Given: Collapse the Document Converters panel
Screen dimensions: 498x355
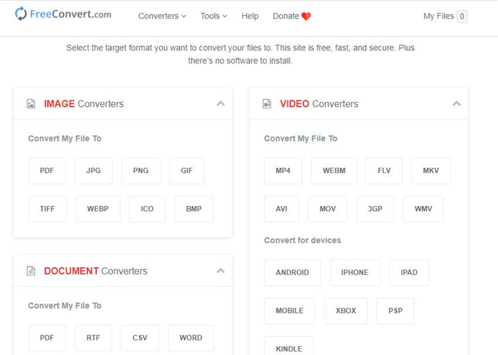Looking at the screenshot, I should point(220,271).
